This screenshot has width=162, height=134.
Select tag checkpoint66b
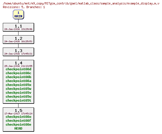[x=18, y=77]
